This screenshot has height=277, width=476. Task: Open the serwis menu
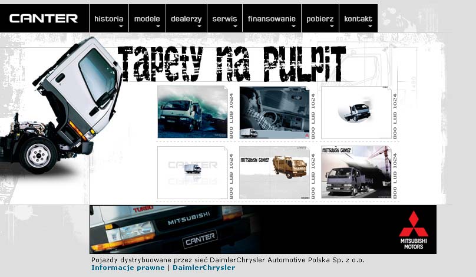tap(224, 18)
